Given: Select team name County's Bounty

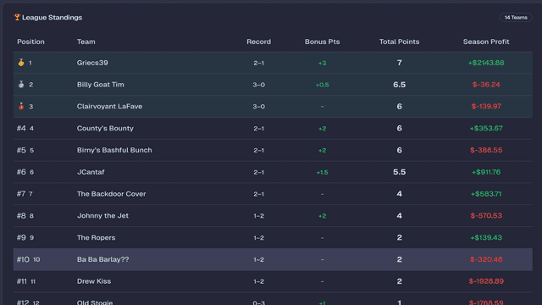Looking at the screenshot, I should (105, 128).
